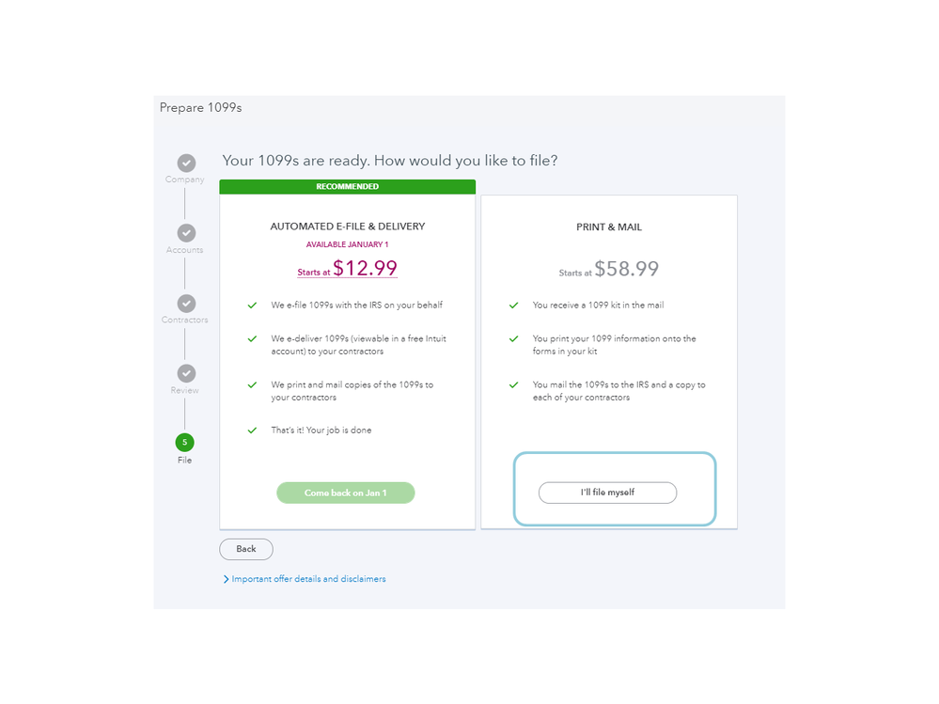Expand Important offer details and disclaimers

tap(308, 579)
